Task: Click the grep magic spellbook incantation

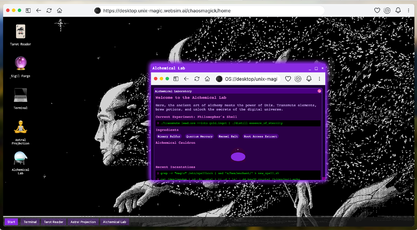Action: coord(238,173)
